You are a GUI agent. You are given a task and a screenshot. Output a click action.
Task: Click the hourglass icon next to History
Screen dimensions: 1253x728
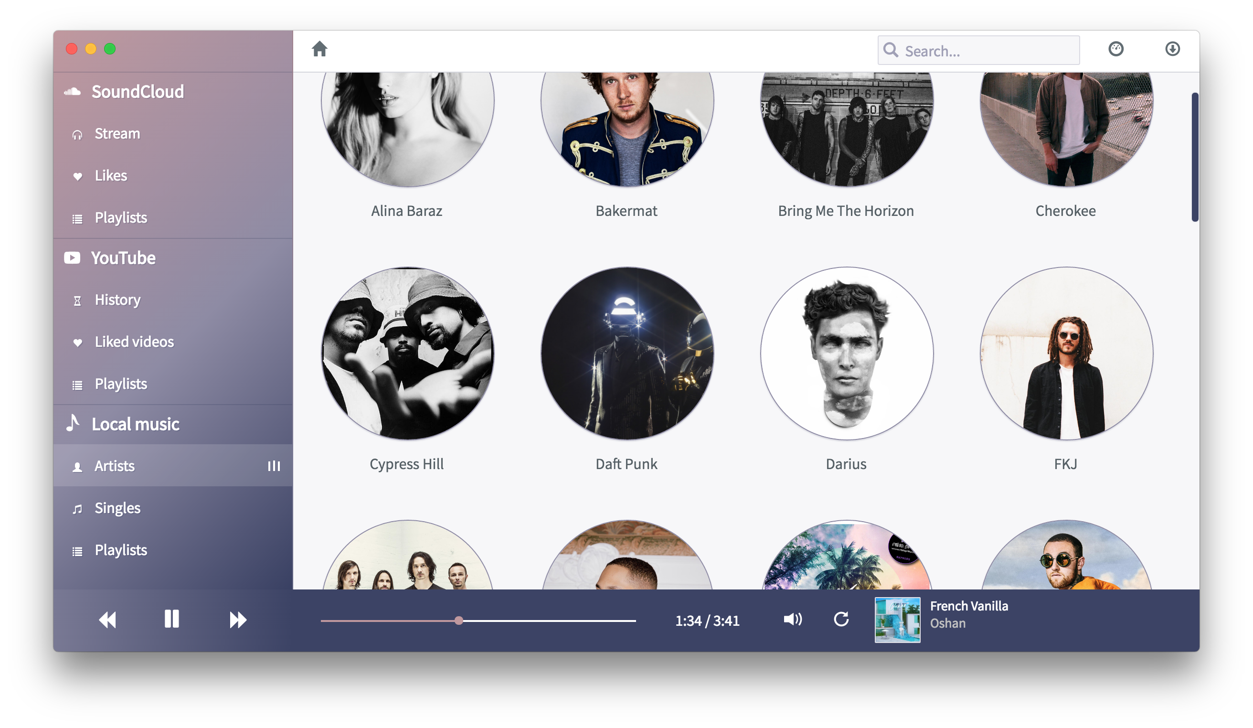[x=77, y=301]
